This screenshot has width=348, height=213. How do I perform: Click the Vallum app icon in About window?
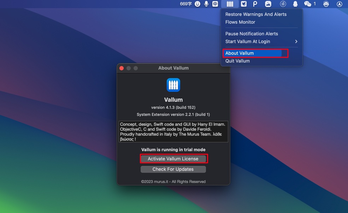coord(173,85)
